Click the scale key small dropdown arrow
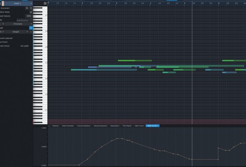246x167 pixels. (3, 24)
